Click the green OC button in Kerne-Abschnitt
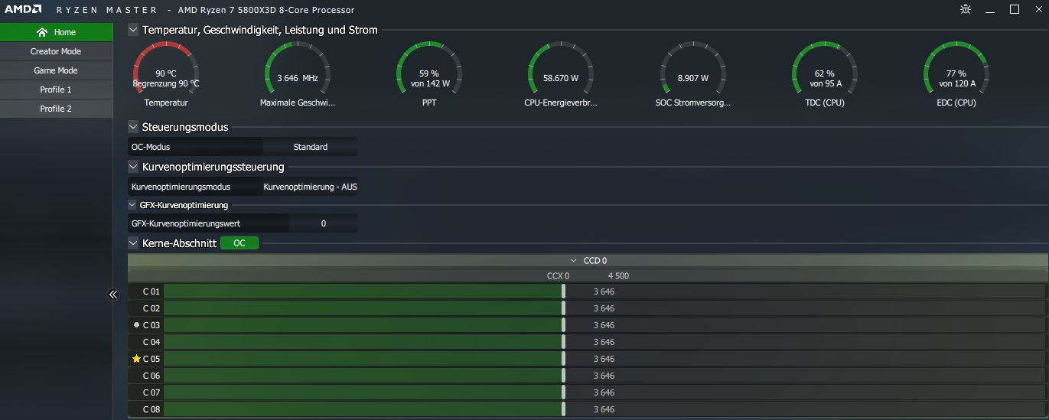Viewport: 1049px width, 420px height. coord(239,243)
